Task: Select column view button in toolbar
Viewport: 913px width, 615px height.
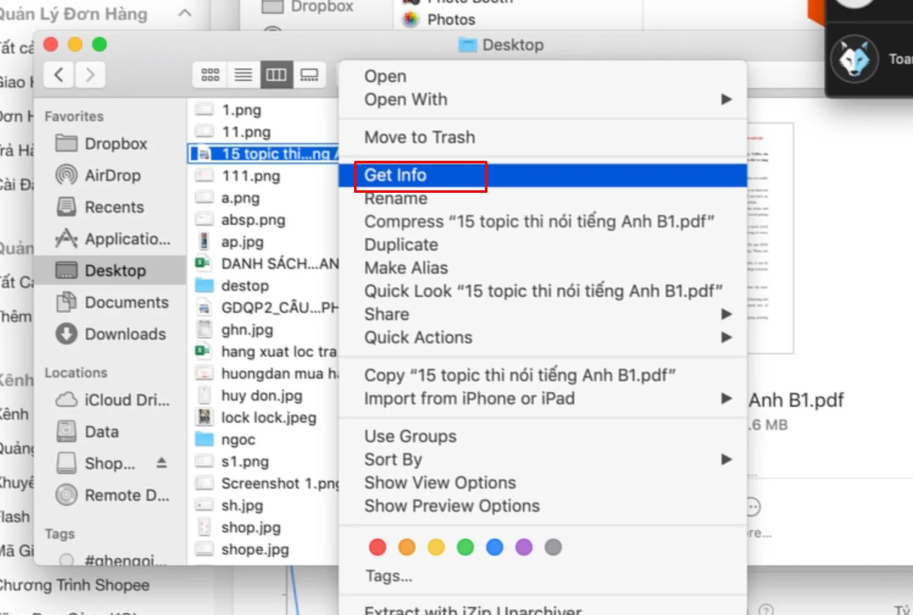Action: pyautogui.click(x=276, y=75)
